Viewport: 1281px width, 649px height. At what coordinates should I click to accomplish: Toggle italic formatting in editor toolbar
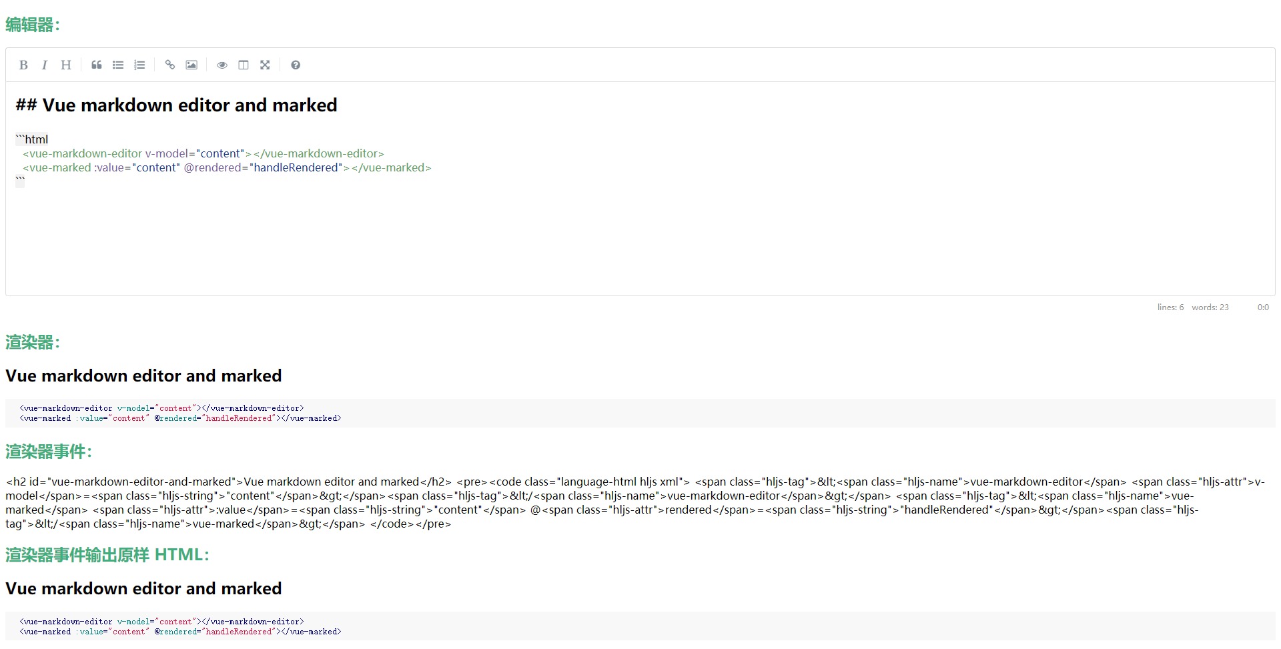(45, 65)
